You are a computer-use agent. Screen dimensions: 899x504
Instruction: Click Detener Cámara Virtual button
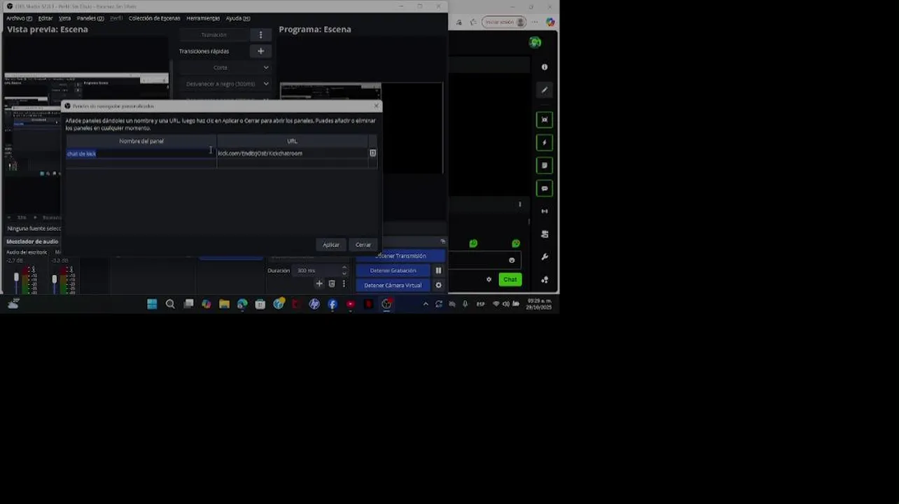[x=393, y=286]
